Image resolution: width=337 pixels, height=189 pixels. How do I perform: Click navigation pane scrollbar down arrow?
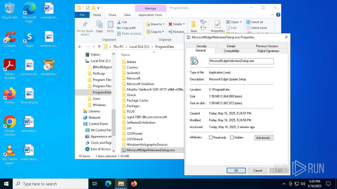click(x=114, y=151)
